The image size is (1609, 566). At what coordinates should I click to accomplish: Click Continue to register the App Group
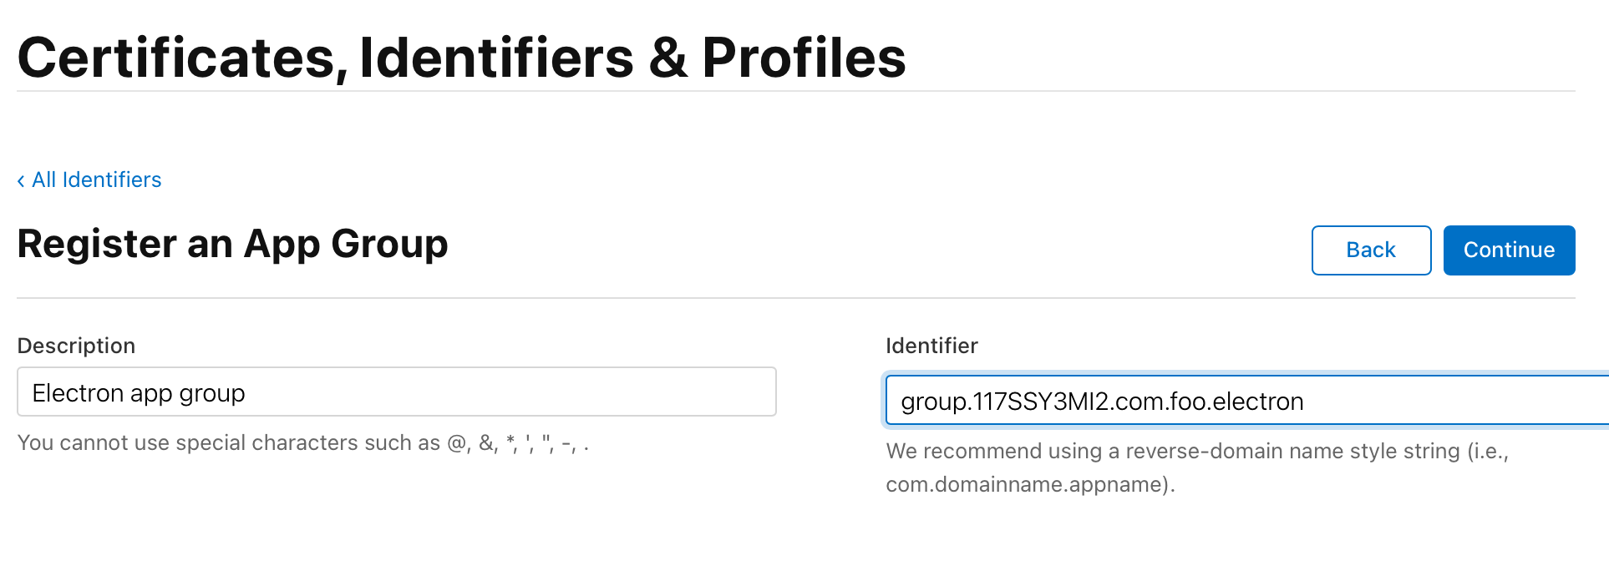point(1508,250)
